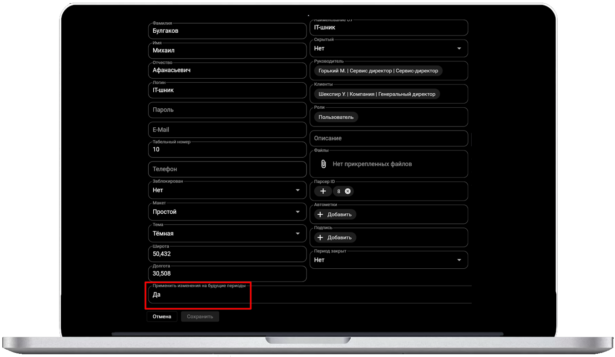Click the plus icon in Автометки field

coord(320,215)
